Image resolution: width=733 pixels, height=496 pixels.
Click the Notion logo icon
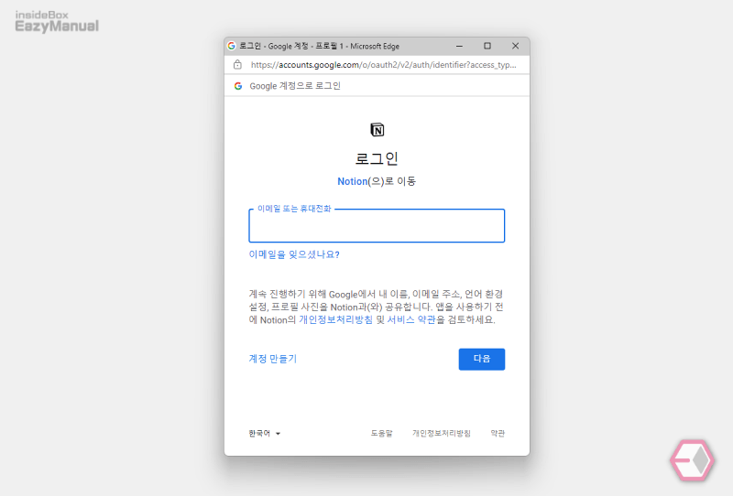[x=377, y=129]
